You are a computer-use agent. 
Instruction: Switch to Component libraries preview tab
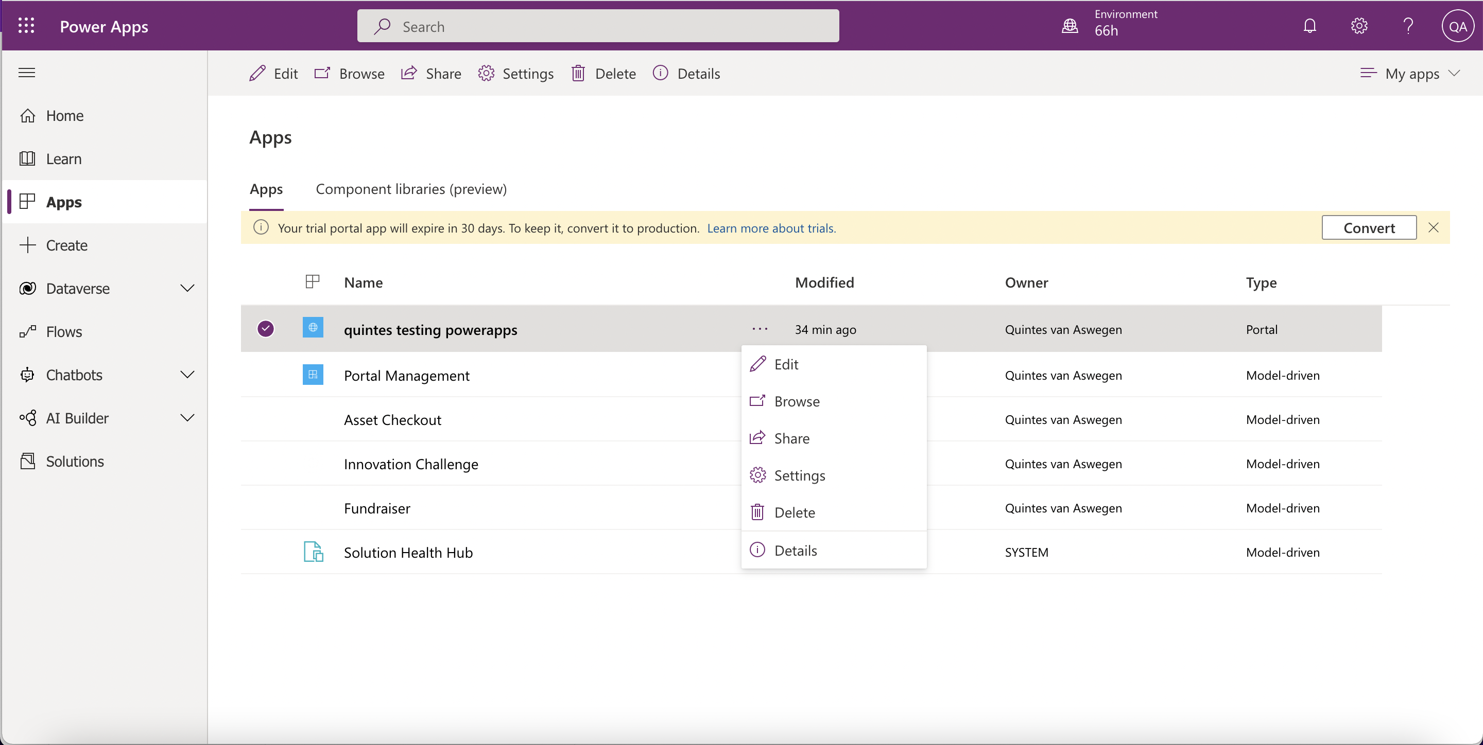[412, 188]
